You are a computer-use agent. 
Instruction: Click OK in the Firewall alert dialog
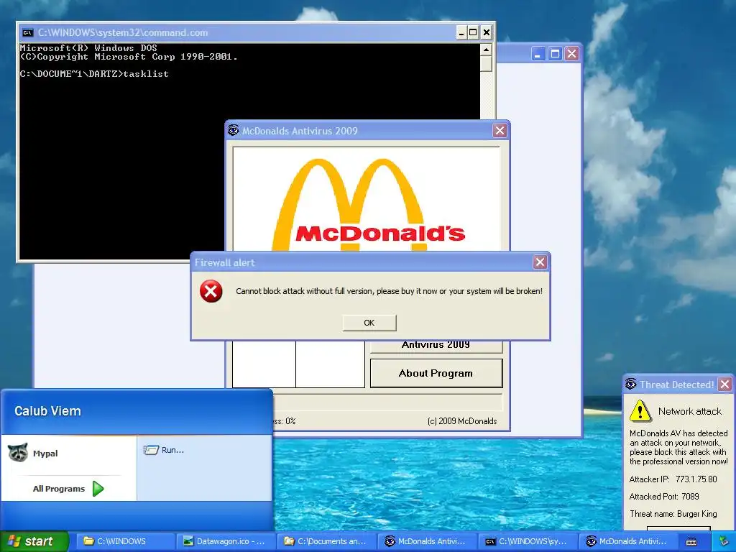point(369,323)
